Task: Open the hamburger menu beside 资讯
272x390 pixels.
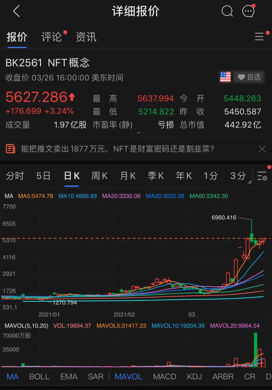Action: pyautogui.click(x=259, y=37)
